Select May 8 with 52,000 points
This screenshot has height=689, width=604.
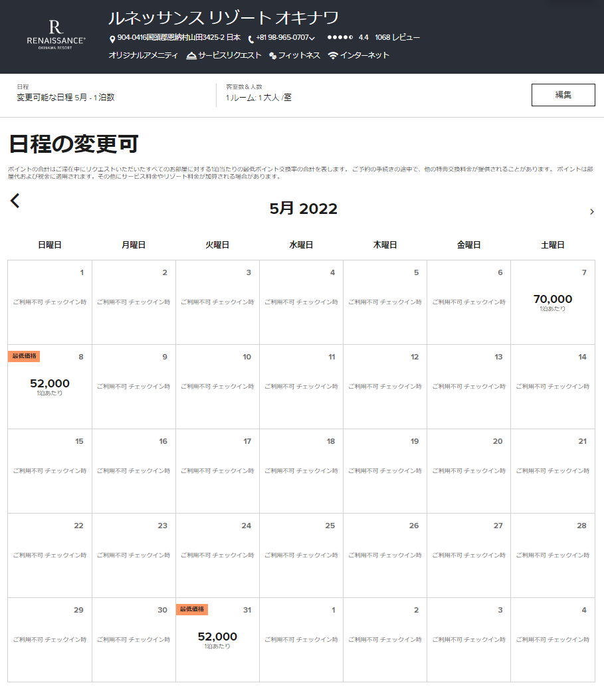tap(50, 387)
